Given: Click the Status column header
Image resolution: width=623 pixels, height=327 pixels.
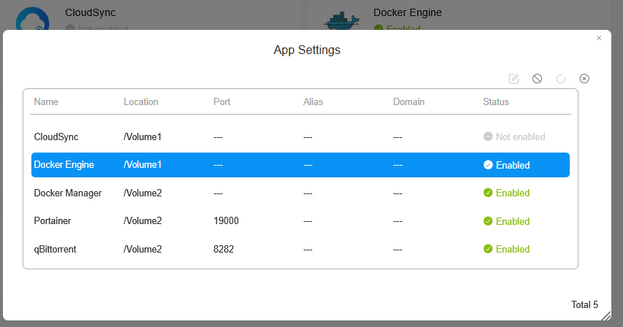Looking at the screenshot, I should [496, 102].
